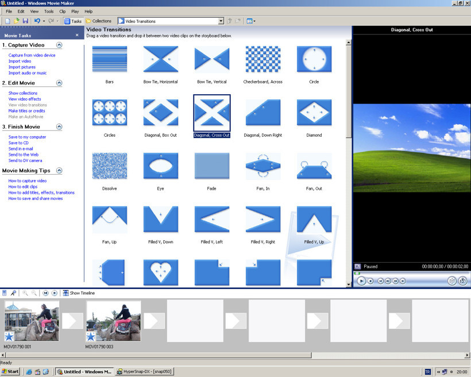This screenshot has height=377, width=471.
Task: Choose the Diagonal, Box Out transition
Action: point(161,113)
